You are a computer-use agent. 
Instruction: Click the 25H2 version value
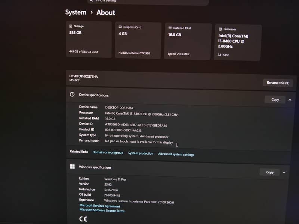pos(108,184)
